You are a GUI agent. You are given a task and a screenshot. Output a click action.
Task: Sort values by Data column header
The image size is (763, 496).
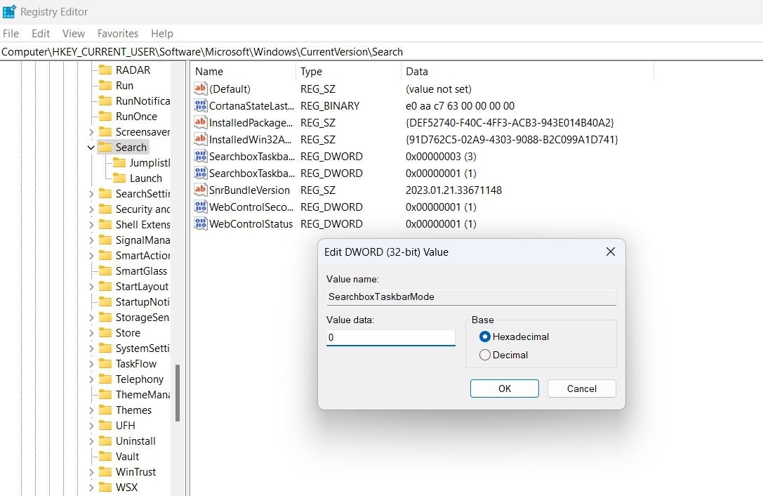click(x=527, y=71)
